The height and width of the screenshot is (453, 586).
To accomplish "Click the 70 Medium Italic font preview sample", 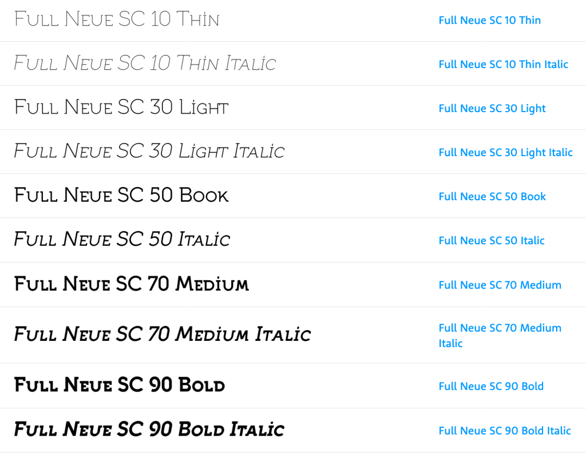I will (163, 333).
